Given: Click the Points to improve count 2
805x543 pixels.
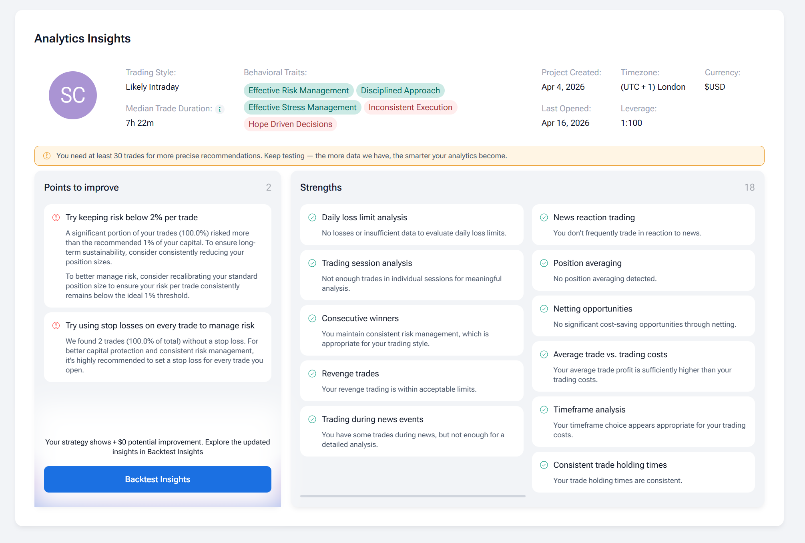Looking at the screenshot, I should [269, 187].
